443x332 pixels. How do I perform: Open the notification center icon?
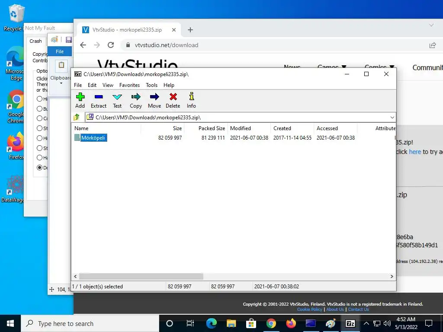(x=429, y=323)
